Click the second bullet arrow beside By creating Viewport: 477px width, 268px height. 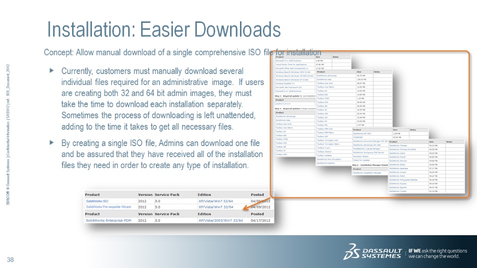(51, 143)
